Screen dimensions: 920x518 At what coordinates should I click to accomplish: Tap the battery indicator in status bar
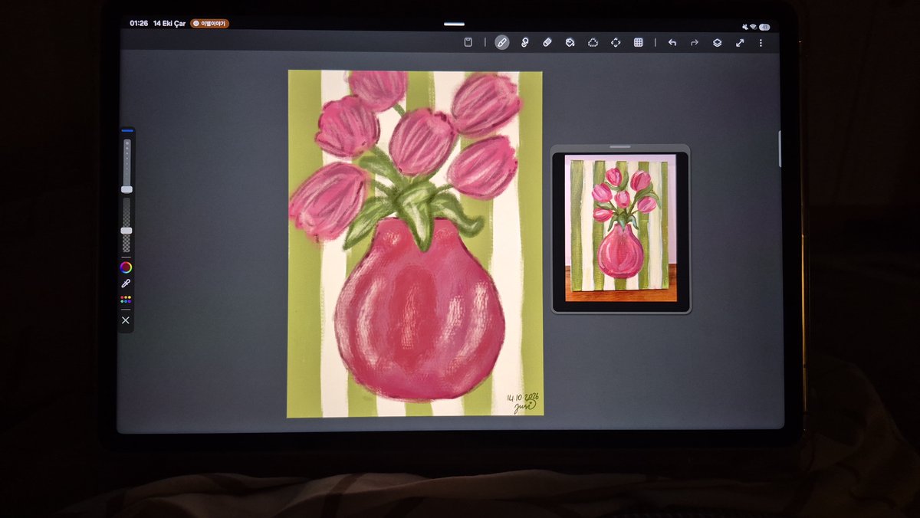pos(764,27)
